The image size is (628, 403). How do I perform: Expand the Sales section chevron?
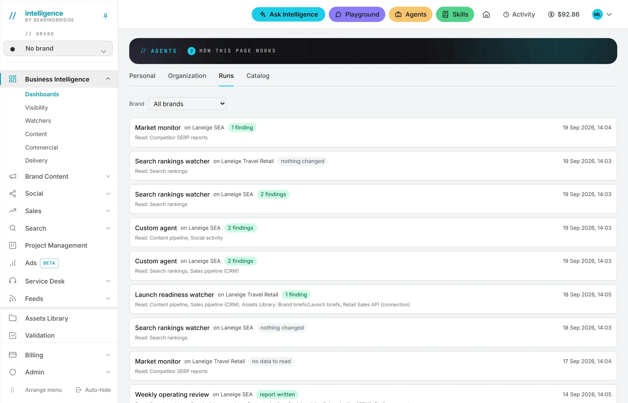point(108,211)
